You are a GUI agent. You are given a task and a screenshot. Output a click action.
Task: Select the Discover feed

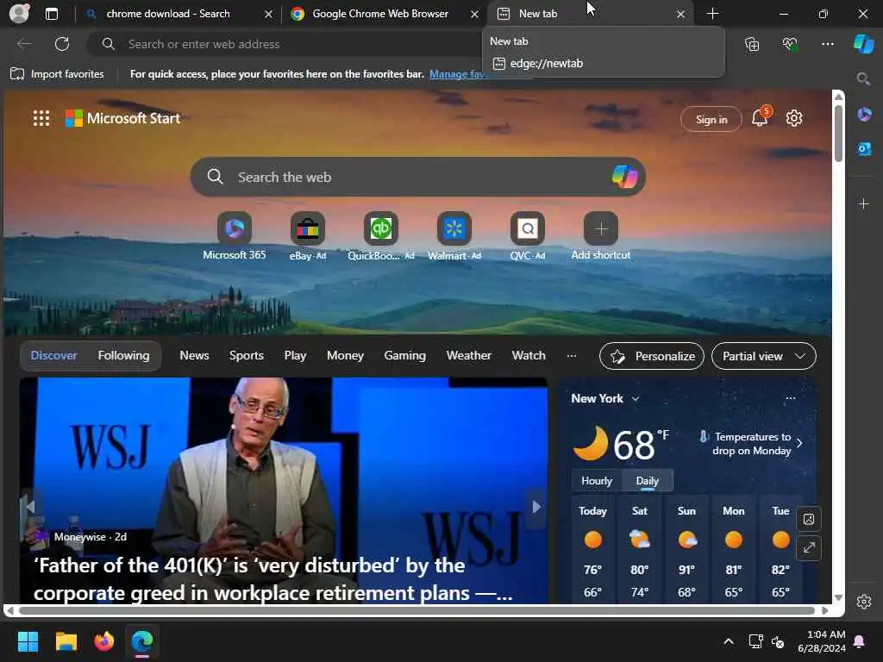54,356
